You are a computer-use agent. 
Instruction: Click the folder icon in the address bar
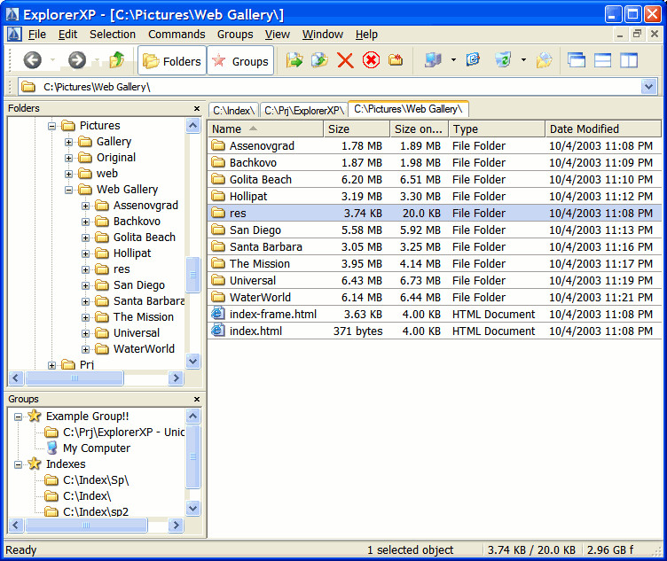[28, 87]
